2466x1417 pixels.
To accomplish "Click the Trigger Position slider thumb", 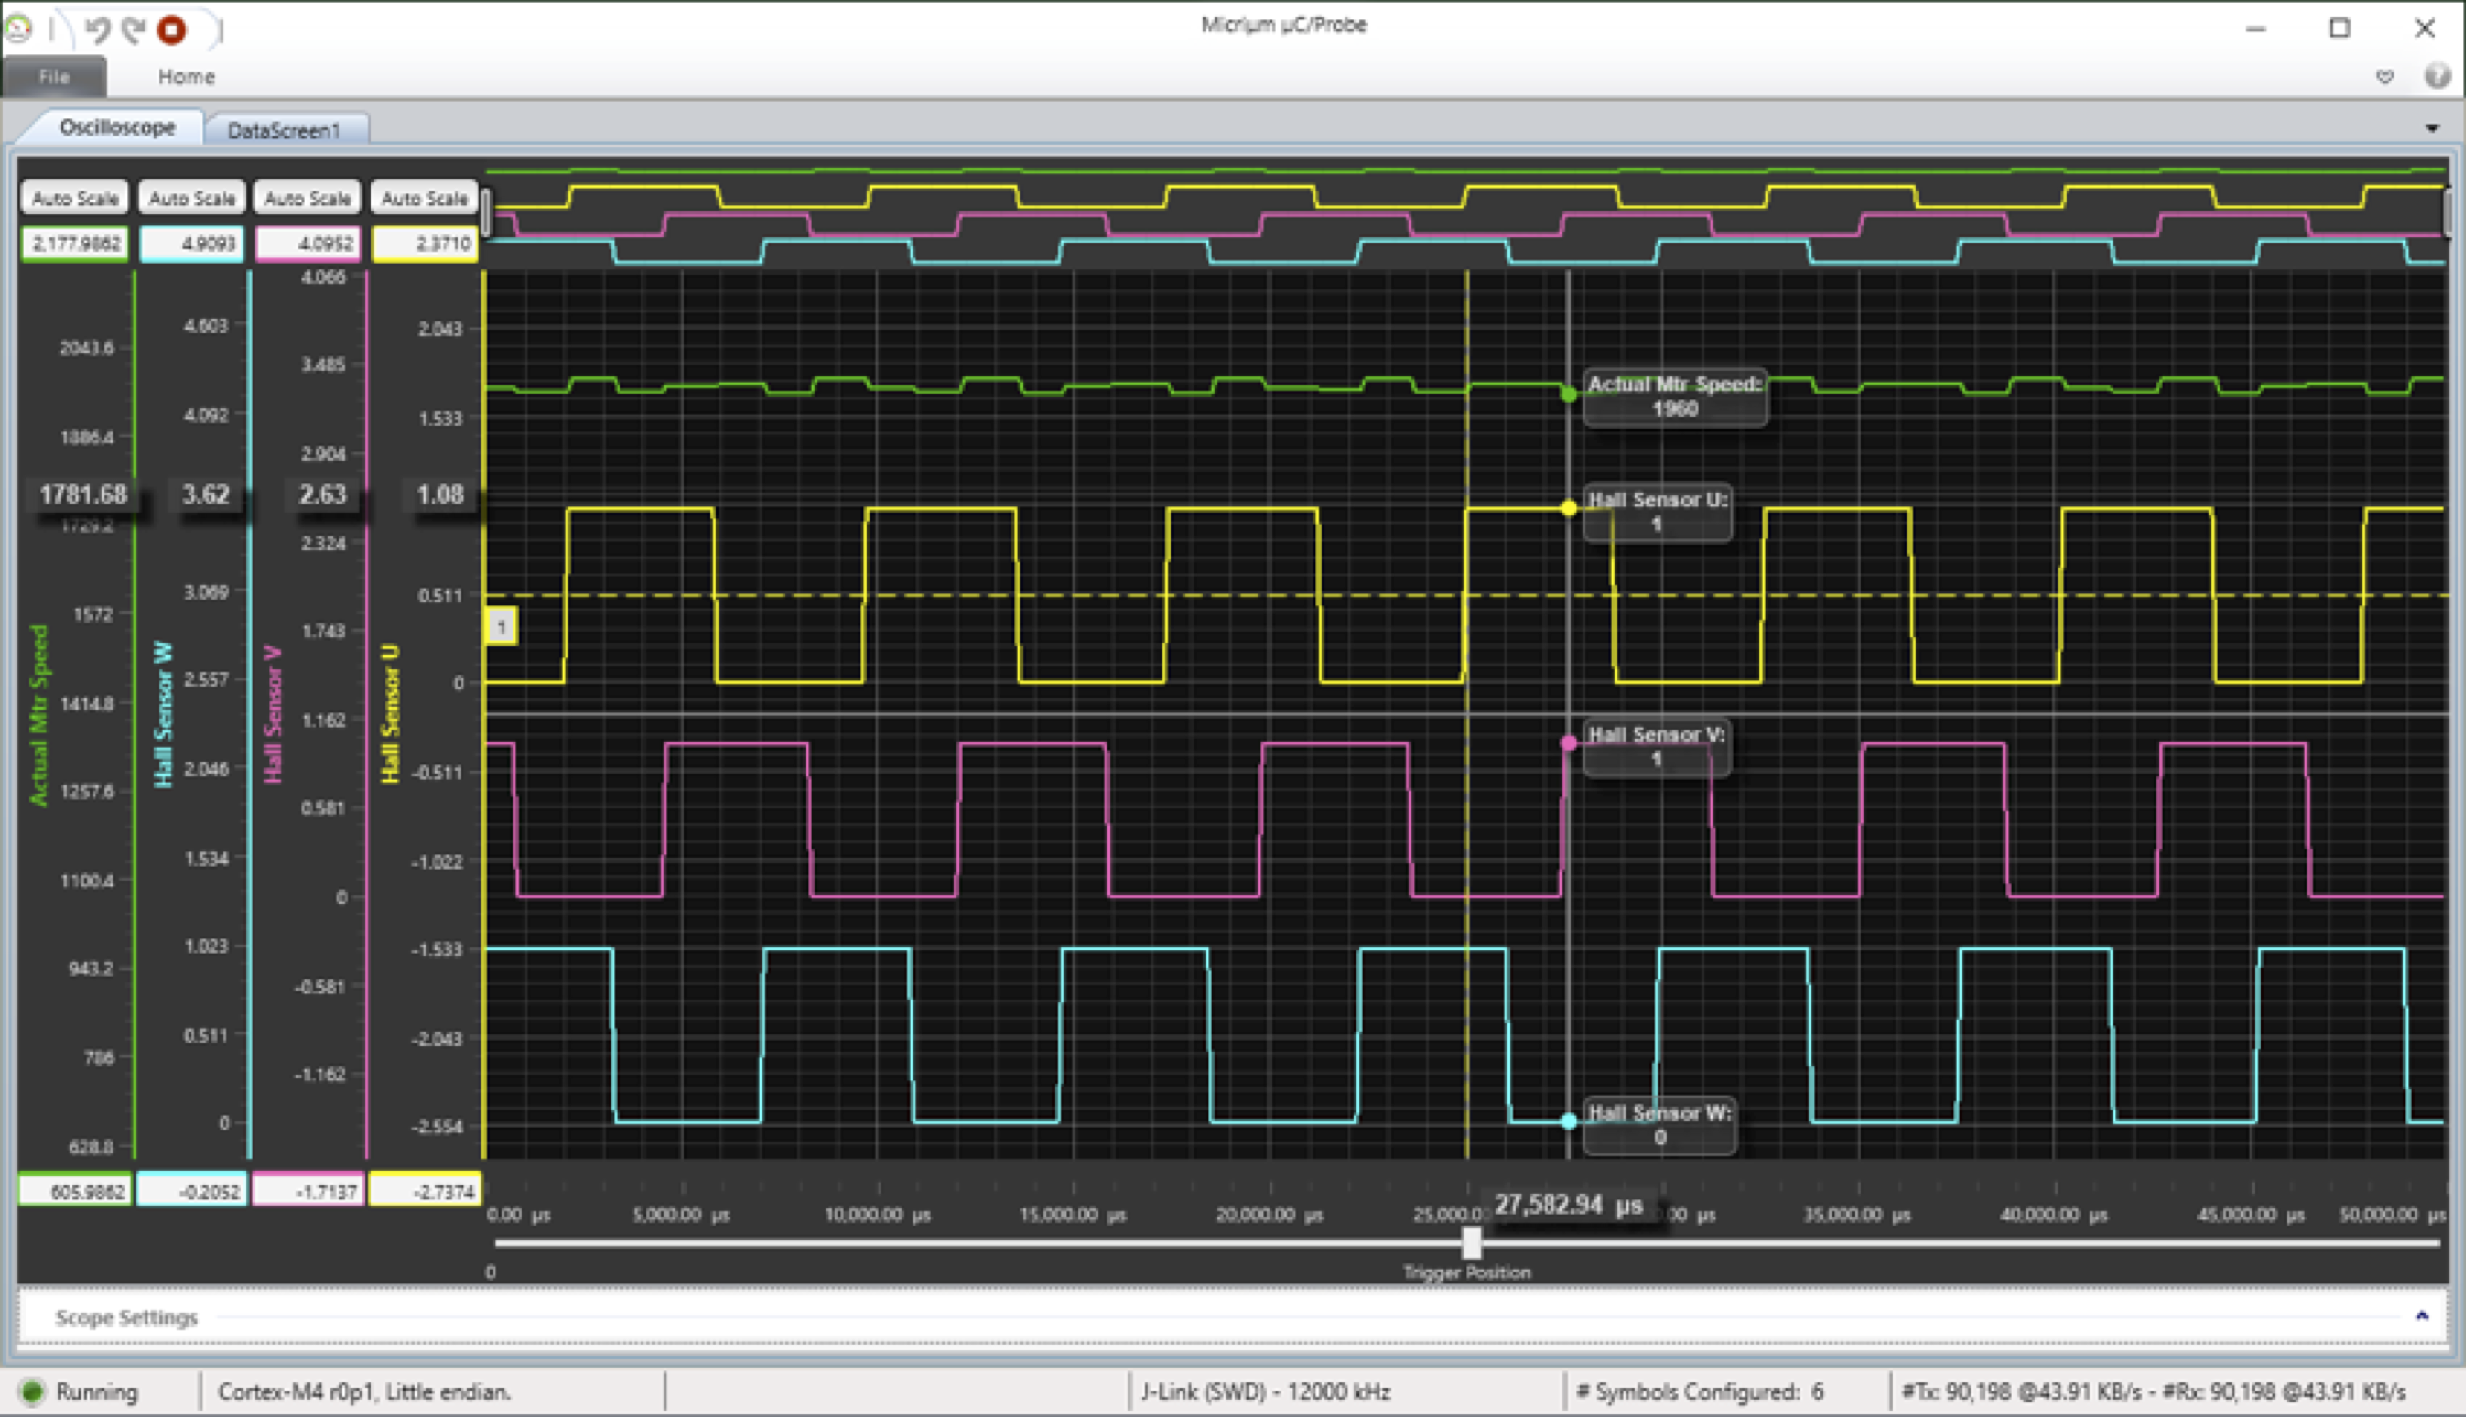I will click(x=1471, y=1242).
